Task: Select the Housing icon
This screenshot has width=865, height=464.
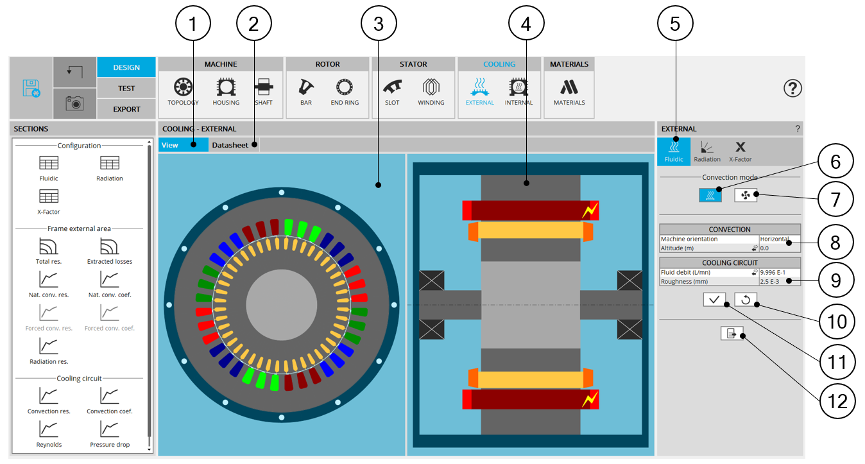Action: point(226,91)
